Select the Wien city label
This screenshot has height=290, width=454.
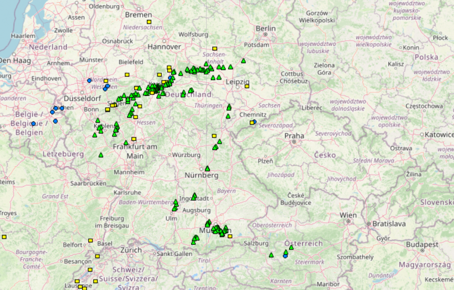348,215
